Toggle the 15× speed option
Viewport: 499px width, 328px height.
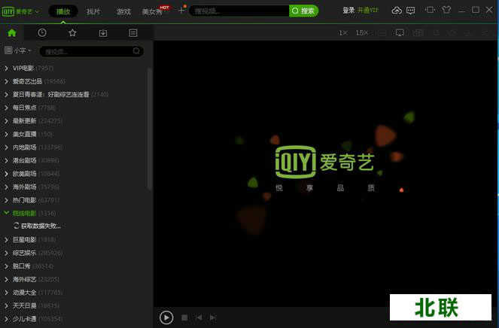click(362, 32)
